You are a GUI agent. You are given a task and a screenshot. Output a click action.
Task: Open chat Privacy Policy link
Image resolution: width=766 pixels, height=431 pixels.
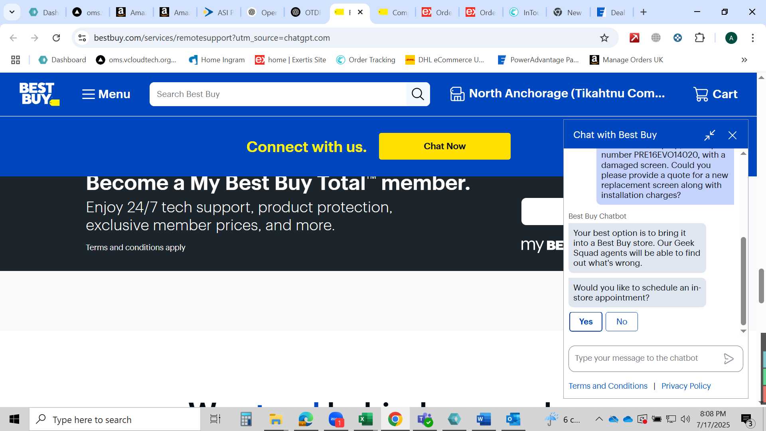pyautogui.click(x=686, y=386)
